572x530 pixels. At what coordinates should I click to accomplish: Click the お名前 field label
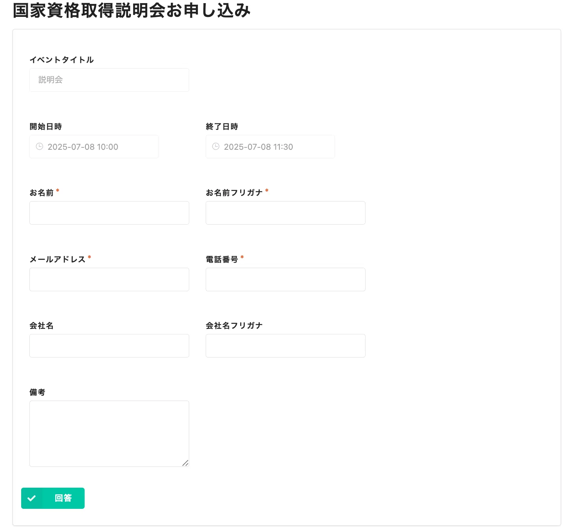tap(42, 193)
